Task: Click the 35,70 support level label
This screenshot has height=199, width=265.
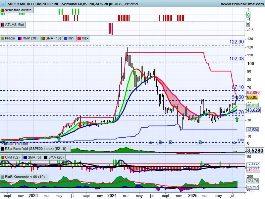Action: pos(238,112)
